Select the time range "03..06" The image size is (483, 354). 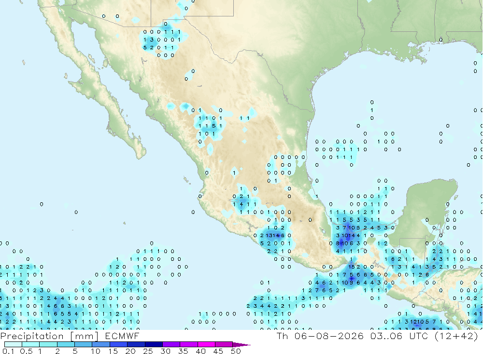pos(386,336)
